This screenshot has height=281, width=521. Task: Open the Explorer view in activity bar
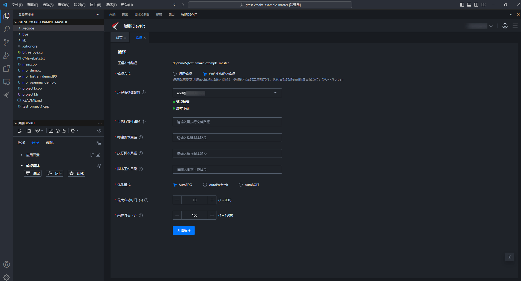tap(7, 16)
